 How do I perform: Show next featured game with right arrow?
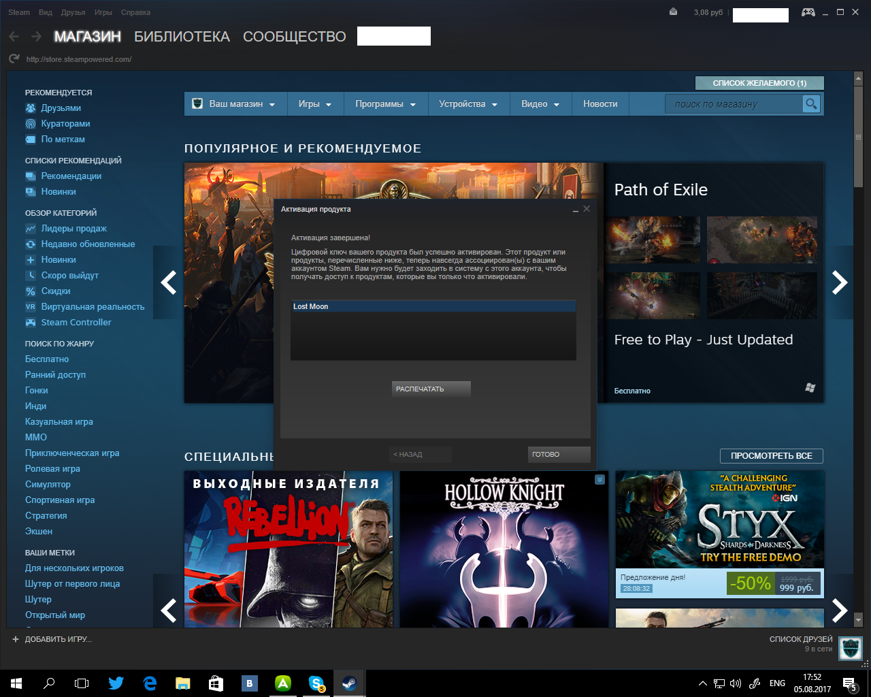click(840, 282)
